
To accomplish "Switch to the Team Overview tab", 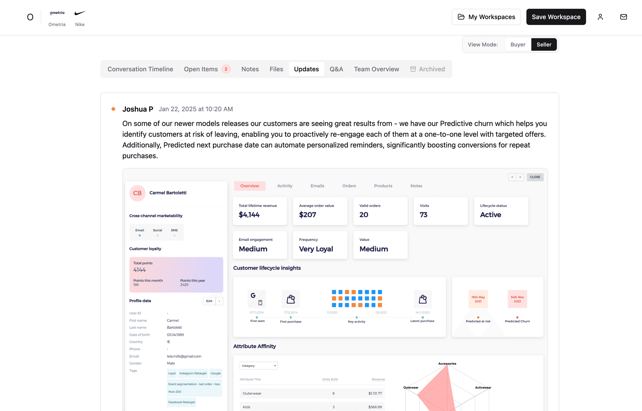I will 376,69.
